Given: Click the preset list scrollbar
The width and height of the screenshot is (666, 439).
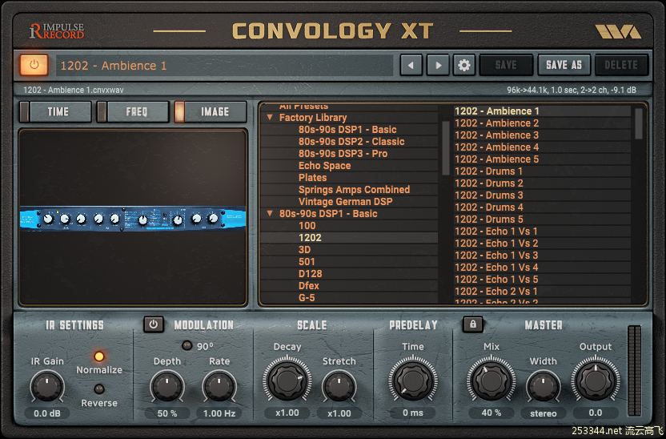Looking at the screenshot, I should (639, 123).
